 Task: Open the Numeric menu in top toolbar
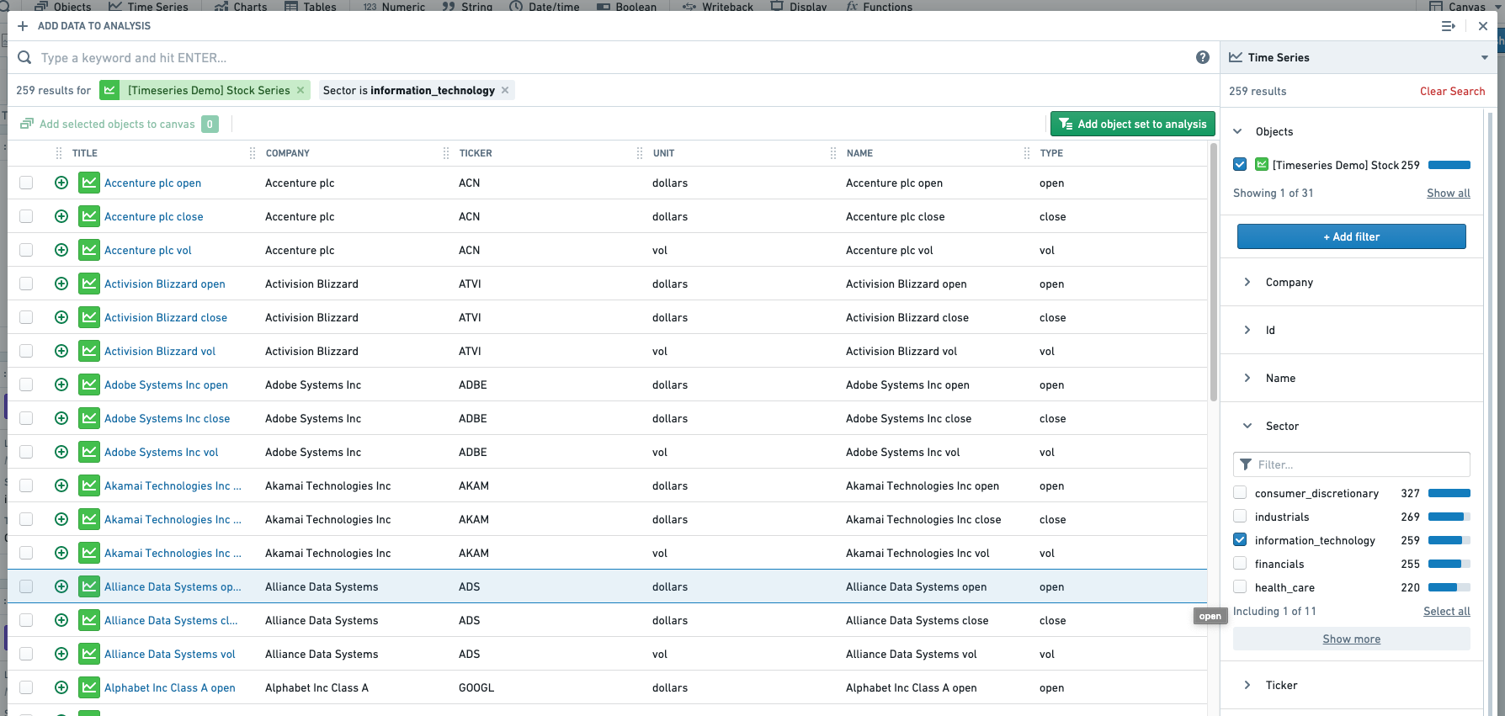pyautogui.click(x=394, y=6)
